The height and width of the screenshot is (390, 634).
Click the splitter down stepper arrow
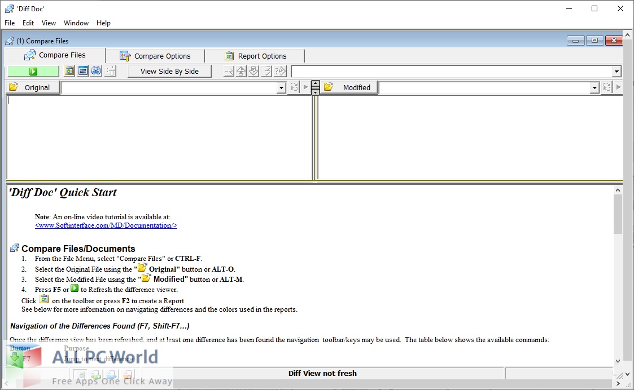point(315,92)
